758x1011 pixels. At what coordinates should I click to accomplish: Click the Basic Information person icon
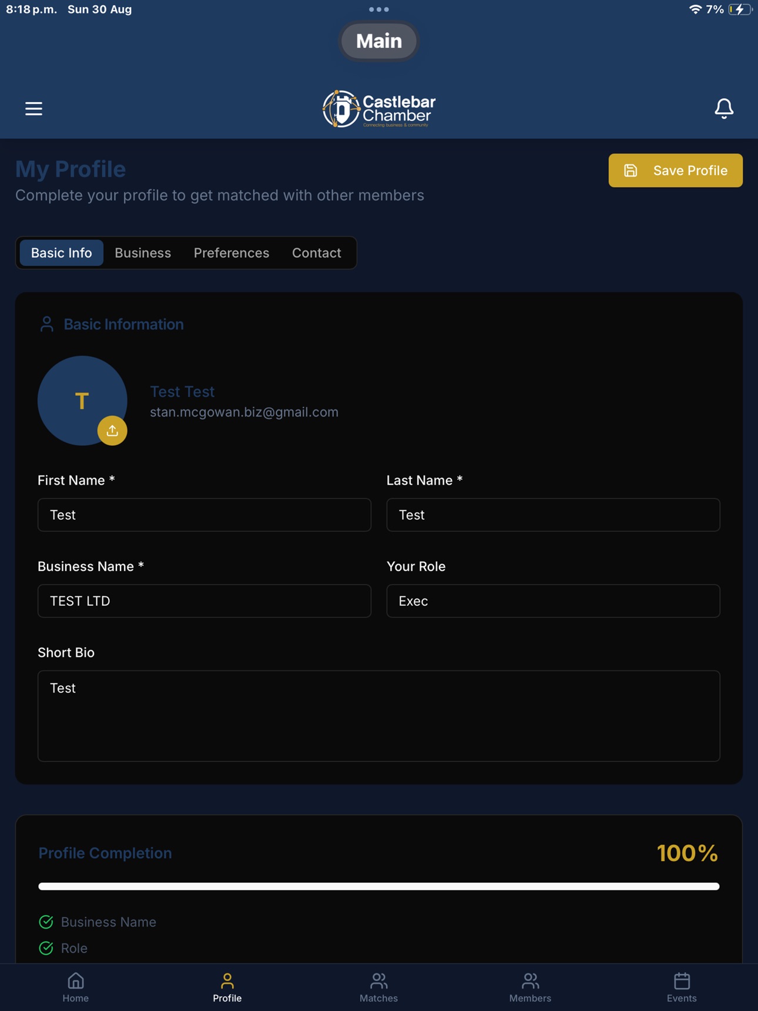46,324
